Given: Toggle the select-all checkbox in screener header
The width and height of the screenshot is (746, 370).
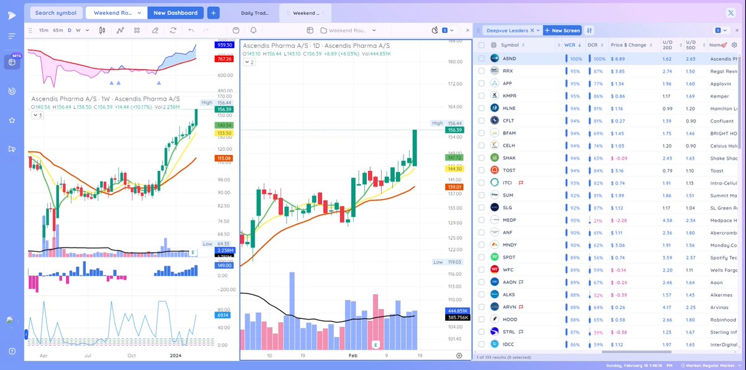Looking at the screenshot, I should pyautogui.click(x=481, y=45).
